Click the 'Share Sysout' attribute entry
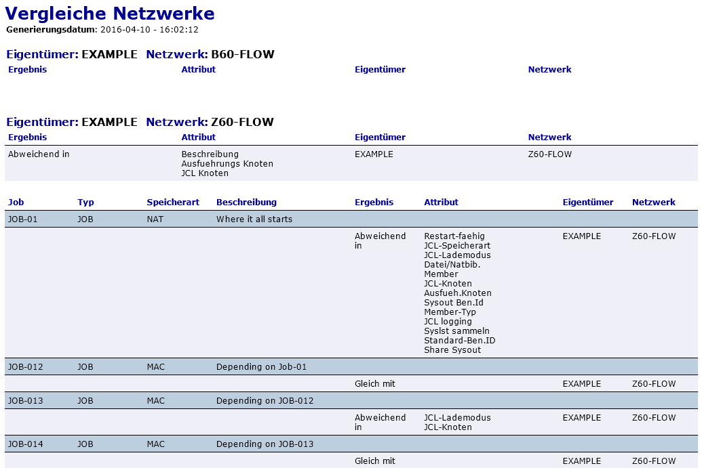 (x=452, y=350)
